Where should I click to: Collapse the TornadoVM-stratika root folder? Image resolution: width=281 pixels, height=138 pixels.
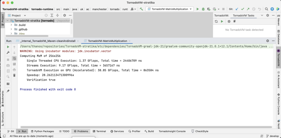pyautogui.click(x=7, y=21)
